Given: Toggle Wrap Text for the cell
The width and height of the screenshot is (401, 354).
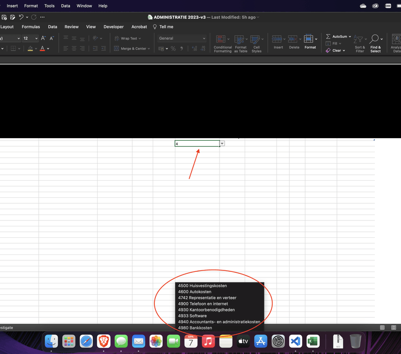Looking at the screenshot, I should pos(128,38).
